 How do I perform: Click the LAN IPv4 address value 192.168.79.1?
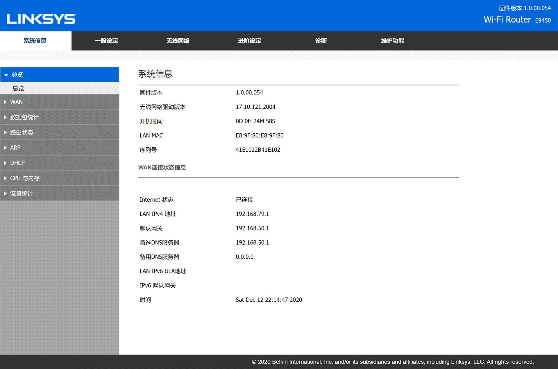coord(252,214)
